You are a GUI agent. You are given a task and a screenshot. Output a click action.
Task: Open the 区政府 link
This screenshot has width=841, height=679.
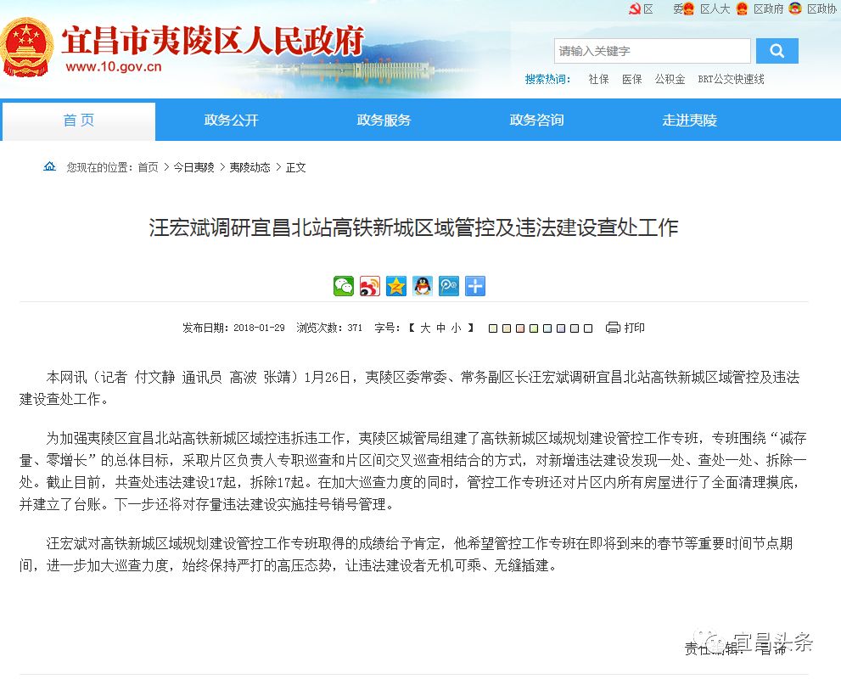coord(768,9)
